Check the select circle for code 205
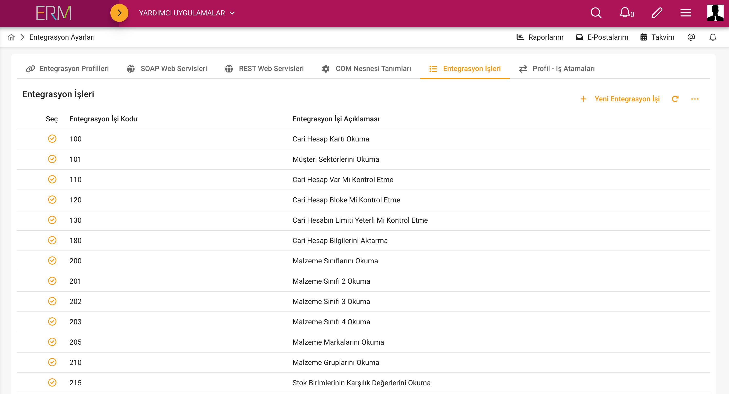The image size is (729, 394). pos(52,342)
